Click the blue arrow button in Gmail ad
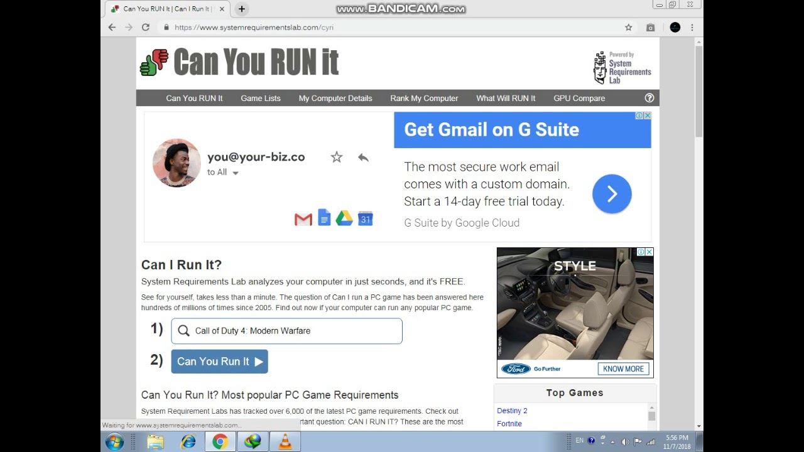 [612, 194]
